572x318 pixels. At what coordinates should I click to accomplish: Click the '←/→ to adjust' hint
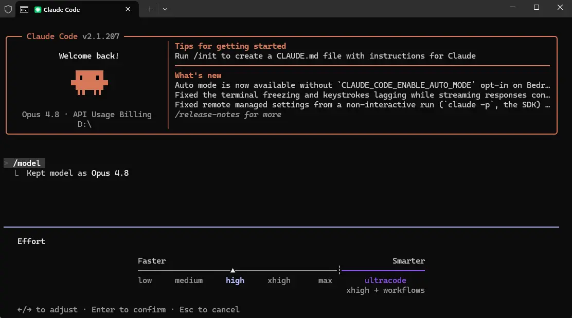click(x=47, y=310)
